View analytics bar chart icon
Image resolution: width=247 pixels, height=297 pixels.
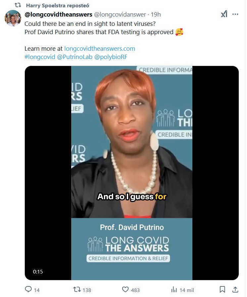174,290
